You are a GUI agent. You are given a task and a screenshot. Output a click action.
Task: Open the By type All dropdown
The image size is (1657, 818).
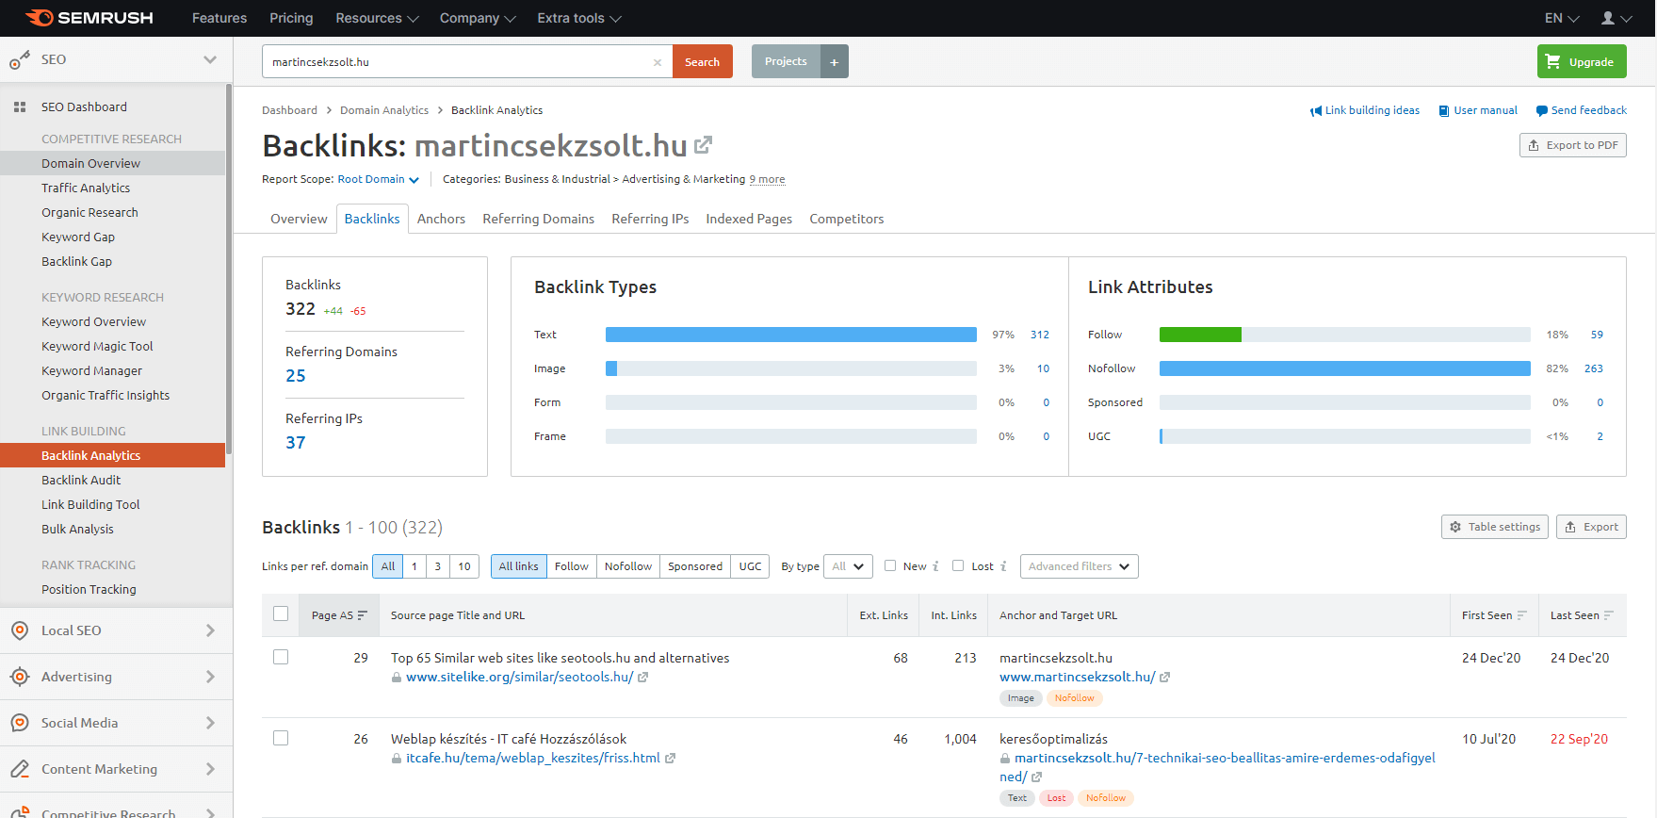(849, 566)
